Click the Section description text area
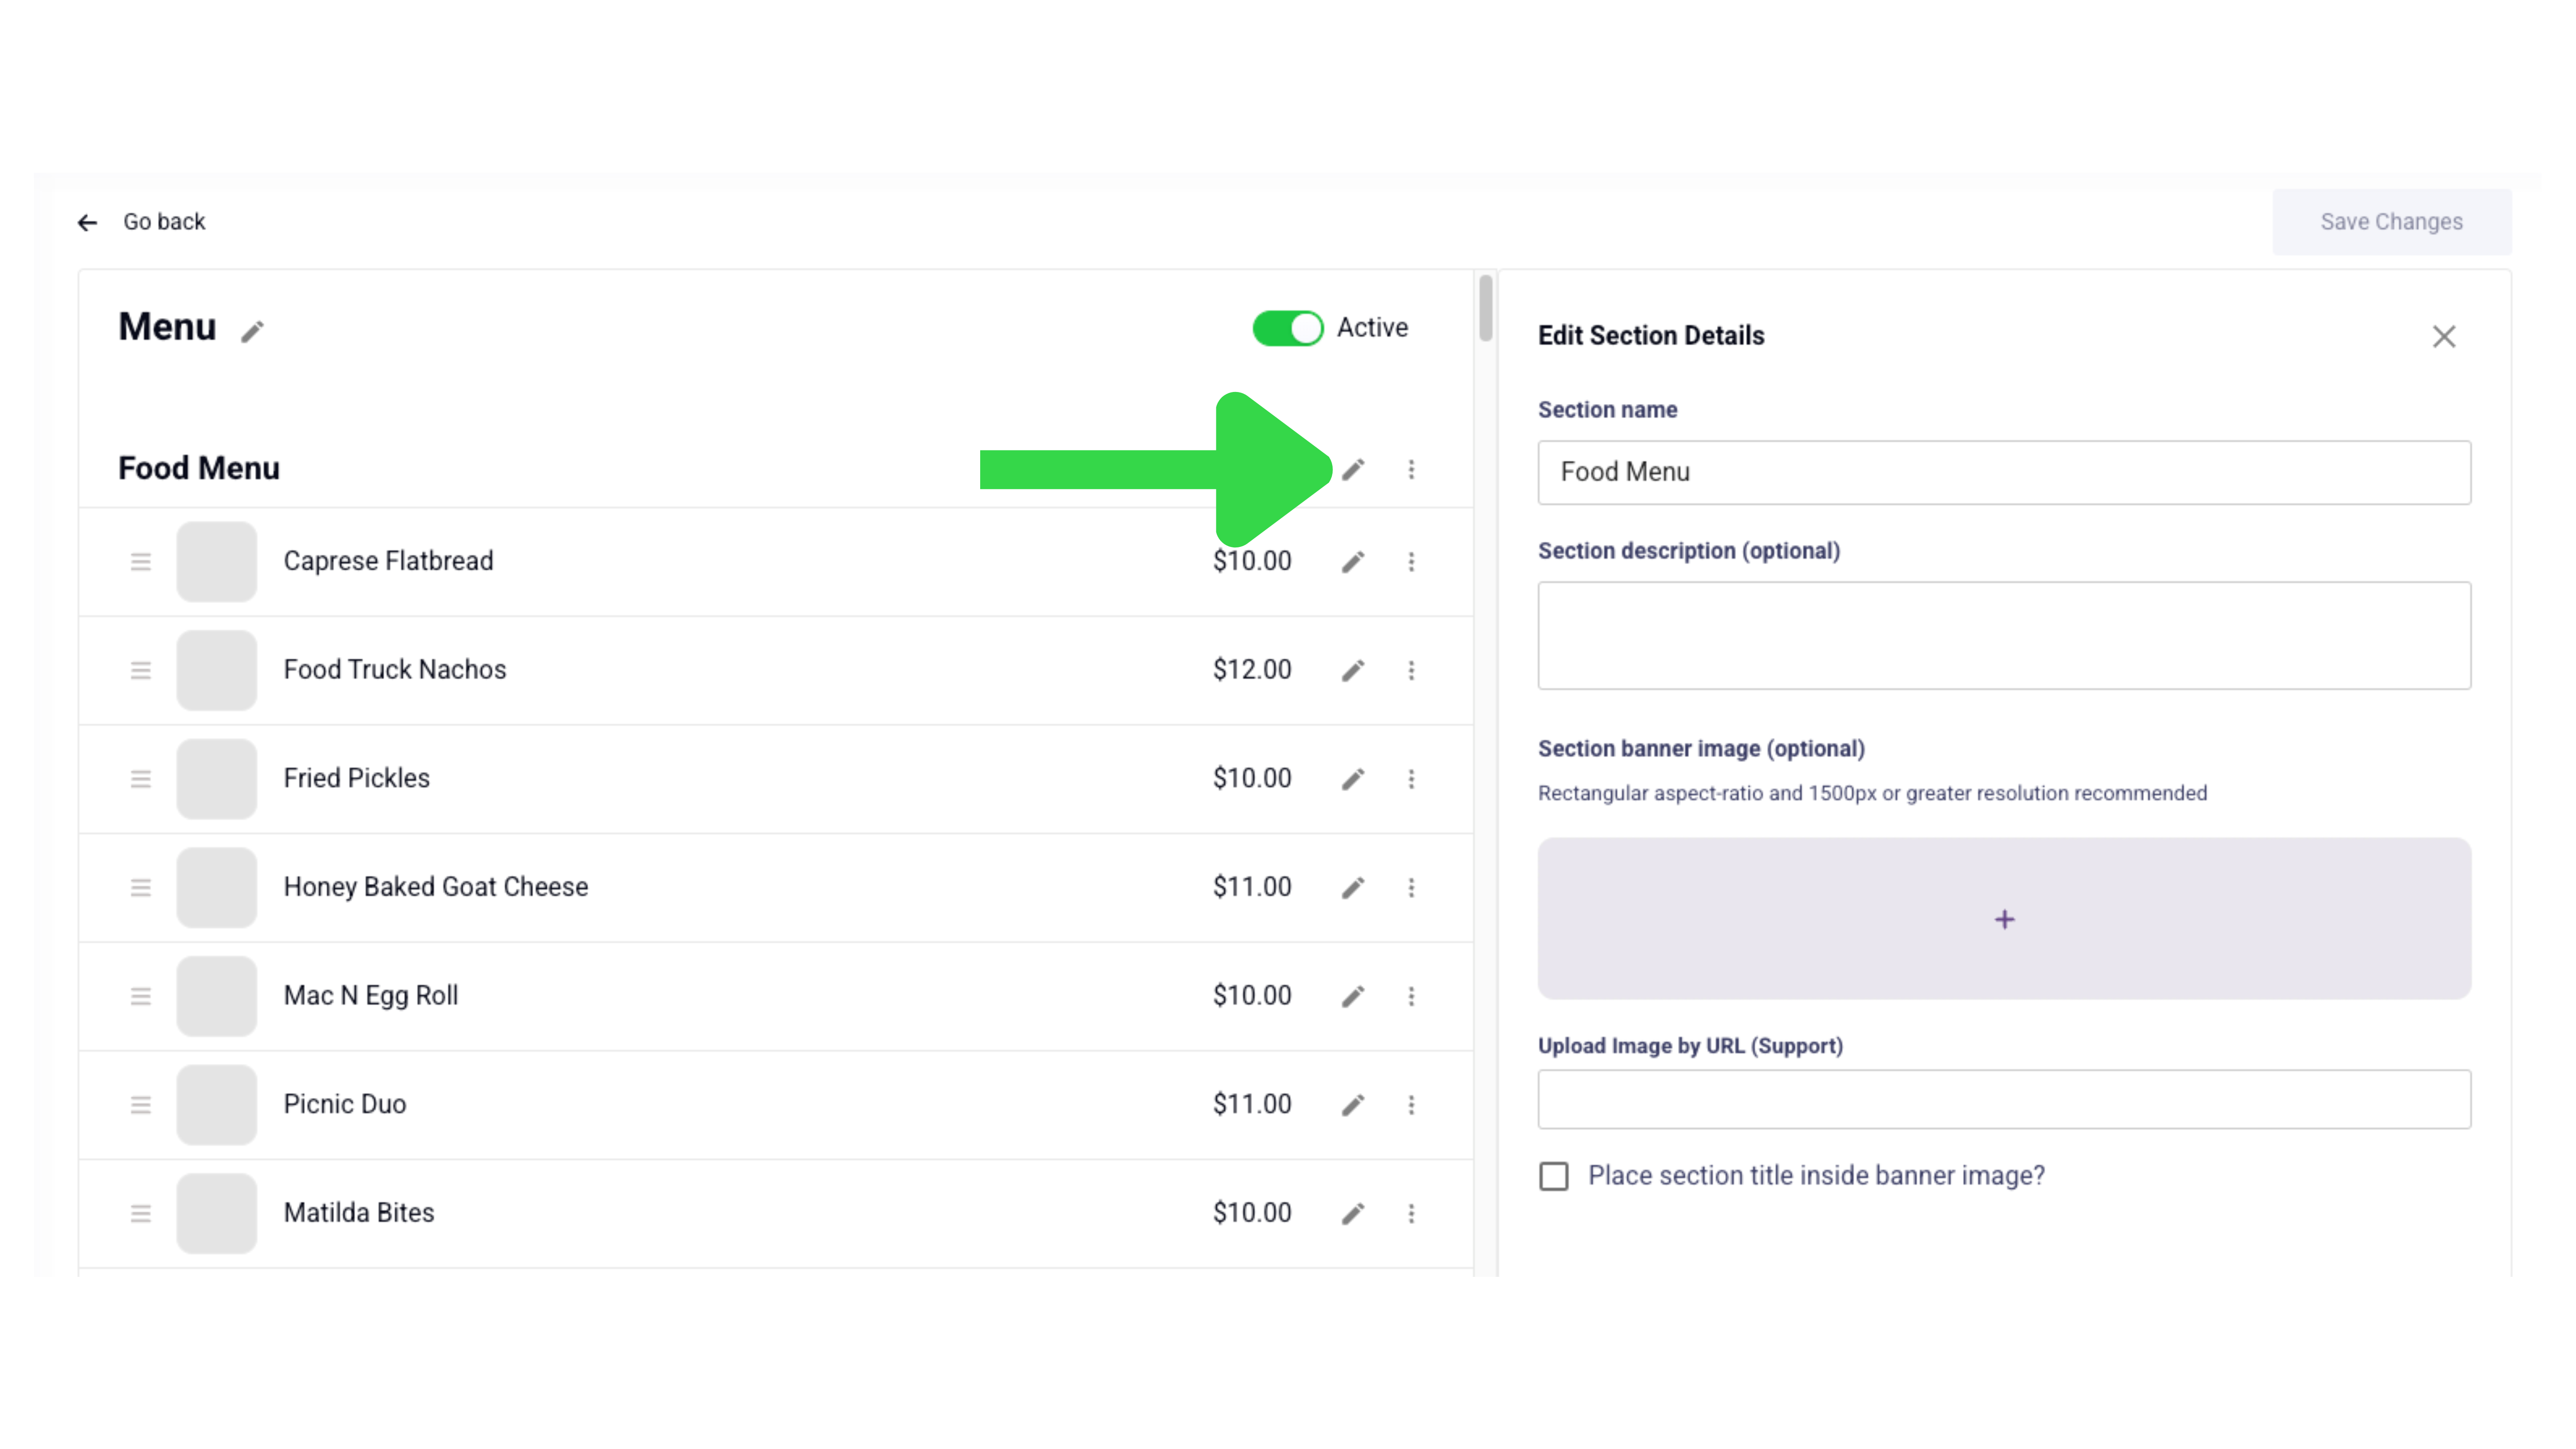Screen dimensions: 2576x1449 pos(2004,636)
